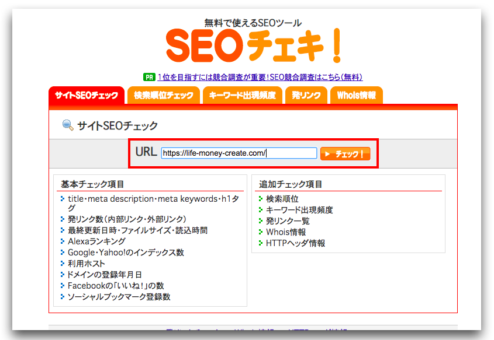Click 最終更新日時・ファイルサイズ・読込時間 item

point(138,230)
